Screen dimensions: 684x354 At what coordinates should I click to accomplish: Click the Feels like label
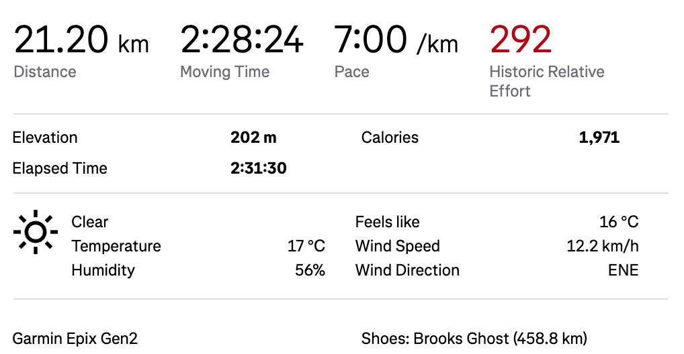(x=387, y=222)
